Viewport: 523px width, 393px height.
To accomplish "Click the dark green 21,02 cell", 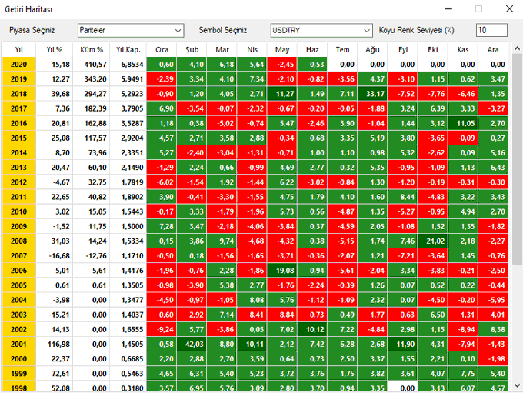I will click(x=433, y=241).
